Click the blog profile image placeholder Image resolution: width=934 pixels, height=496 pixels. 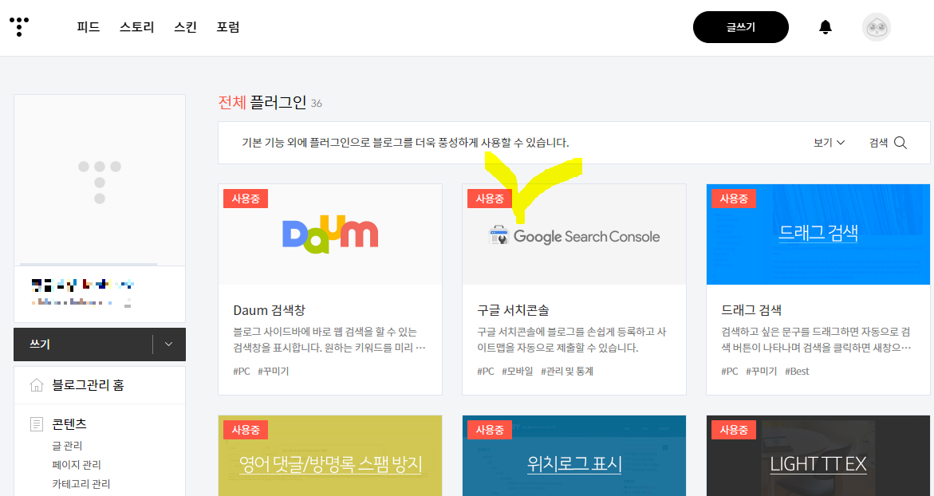coord(100,180)
